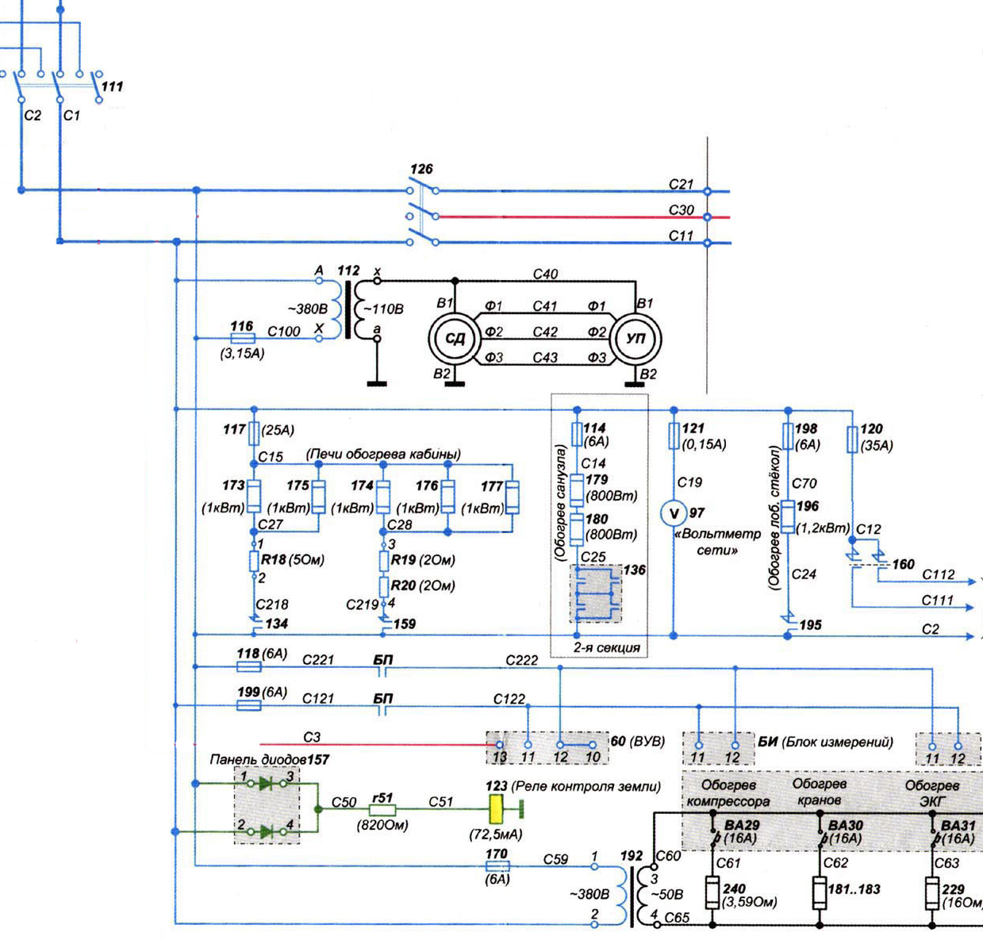The height and width of the screenshot is (940, 983).
Task: Click the СД motor circle symbol
Action: [x=454, y=340]
